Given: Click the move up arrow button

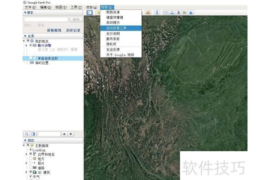Looking at the screenshot, I should (x=64, y=134).
